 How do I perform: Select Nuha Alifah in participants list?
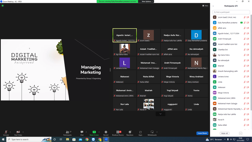(231, 125)
